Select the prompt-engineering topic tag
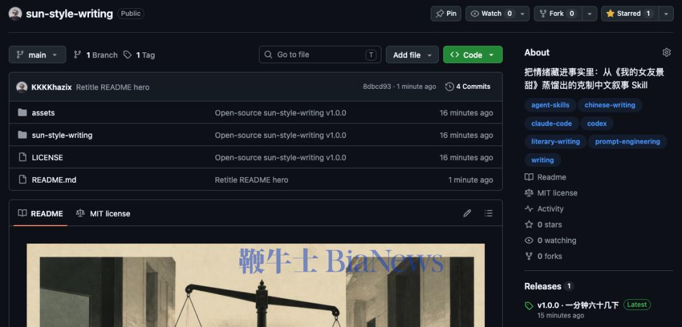Viewport: 682px width, 327px height. (x=628, y=141)
